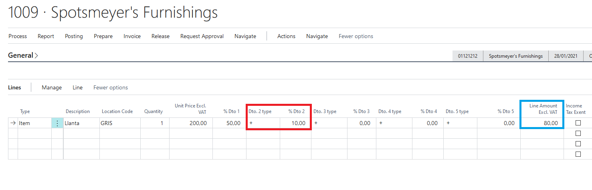This screenshot has width=592, height=190.
Task: Click the % Dto 5 cell 0,00
Action: tap(499, 123)
